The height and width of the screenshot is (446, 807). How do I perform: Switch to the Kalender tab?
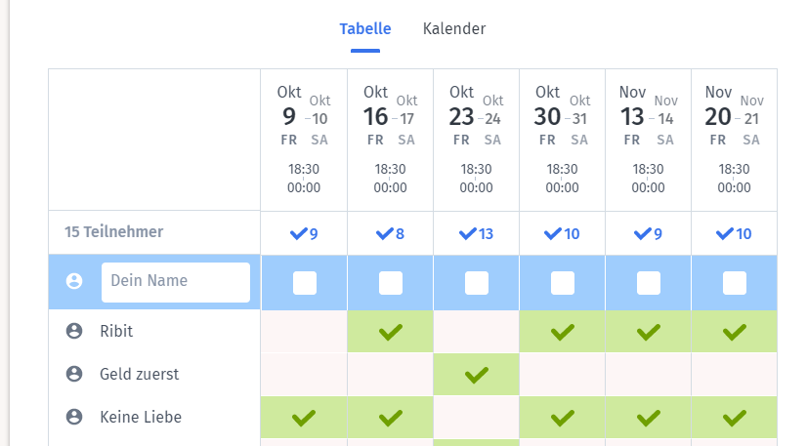coord(454,28)
